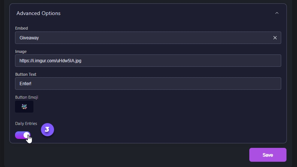Click the Button Text label

coord(26,74)
